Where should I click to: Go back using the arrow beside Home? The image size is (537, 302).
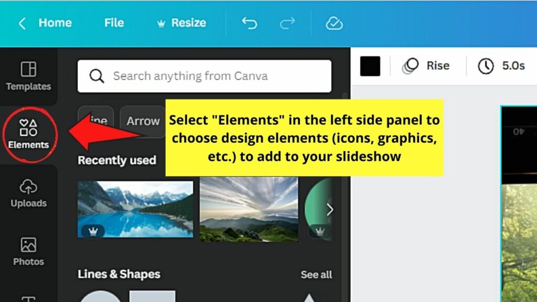21,23
